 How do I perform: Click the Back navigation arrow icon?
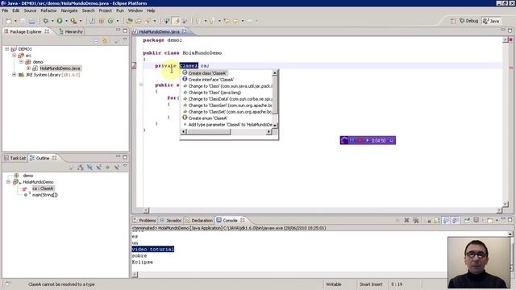[235, 21]
